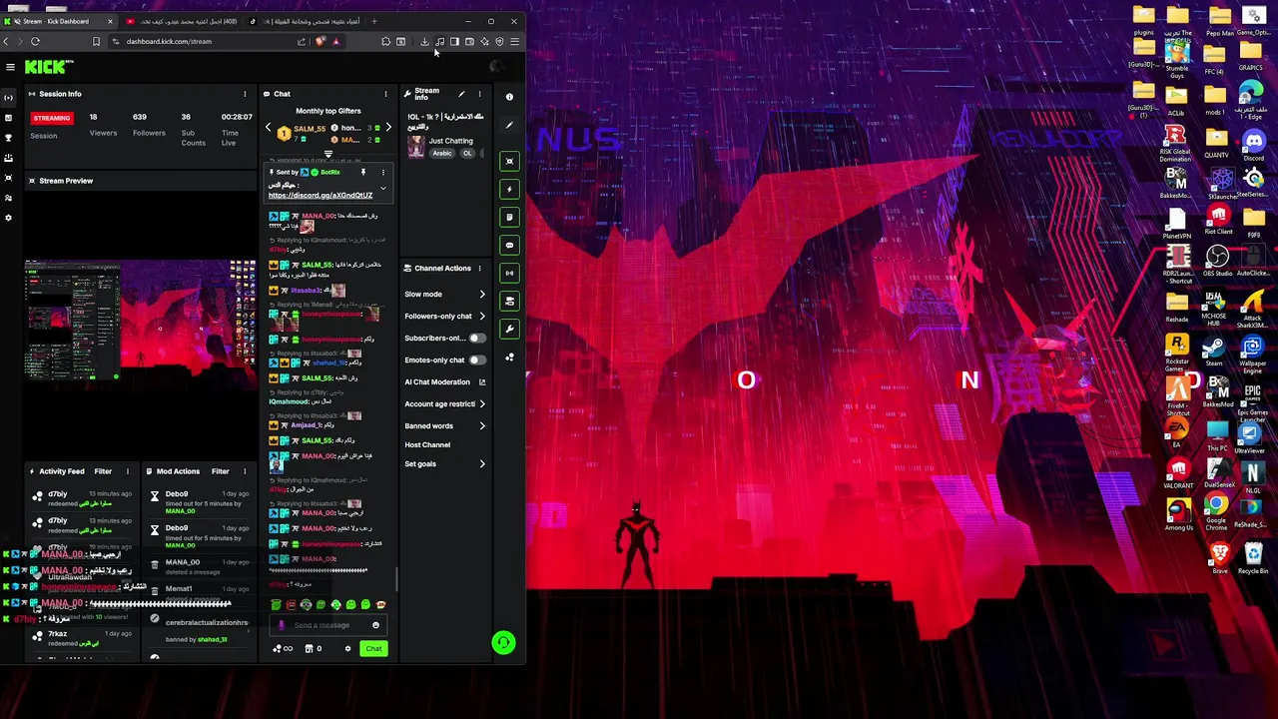Open the Stream section in left sidebar
Image resolution: width=1278 pixels, height=719 pixels.
[x=9, y=98]
